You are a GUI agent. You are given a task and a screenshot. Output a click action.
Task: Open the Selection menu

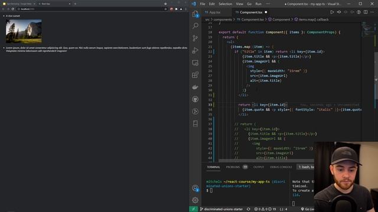[225, 4]
